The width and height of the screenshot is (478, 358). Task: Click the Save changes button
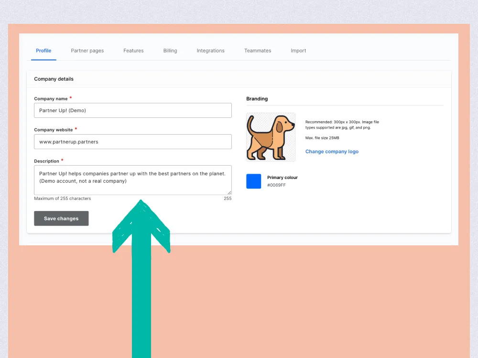click(x=61, y=218)
